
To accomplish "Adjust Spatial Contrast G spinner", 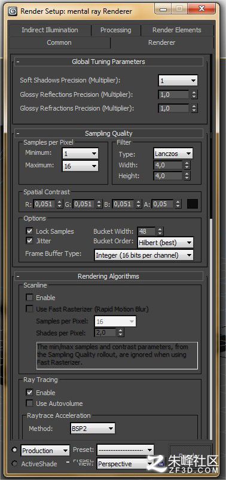I will pos(99,204).
